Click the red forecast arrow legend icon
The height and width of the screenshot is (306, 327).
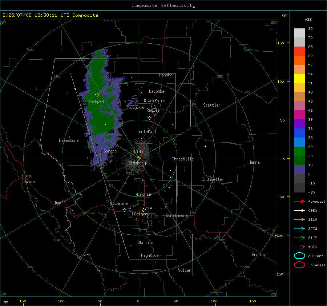click(299, 201)
